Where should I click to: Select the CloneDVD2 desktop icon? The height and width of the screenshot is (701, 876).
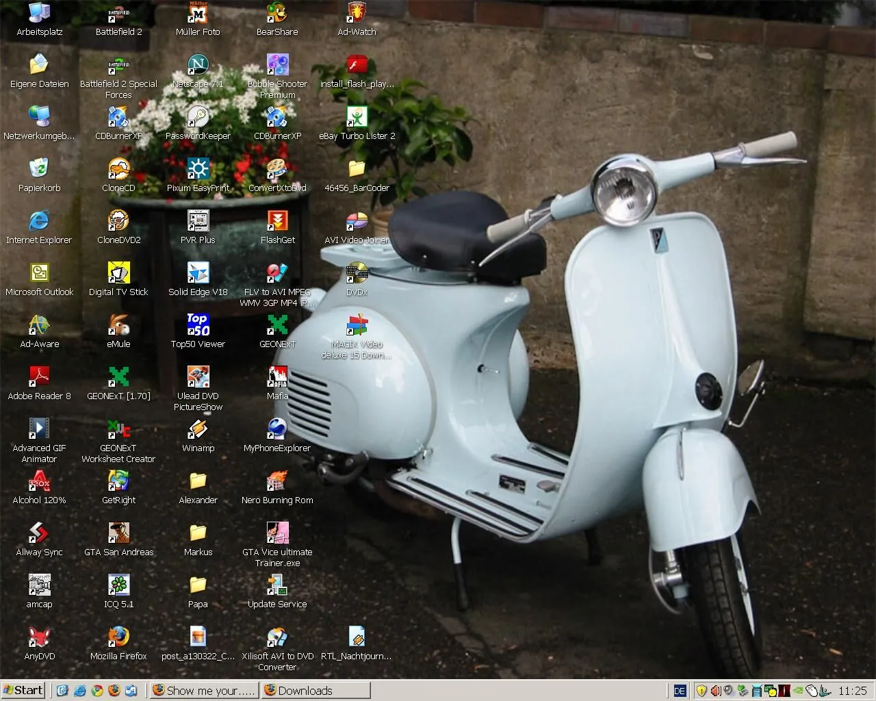pos(118,221)
